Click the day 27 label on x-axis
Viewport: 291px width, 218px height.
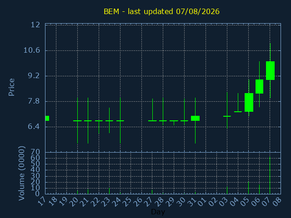pyautogui.click(x=150, y=202)
